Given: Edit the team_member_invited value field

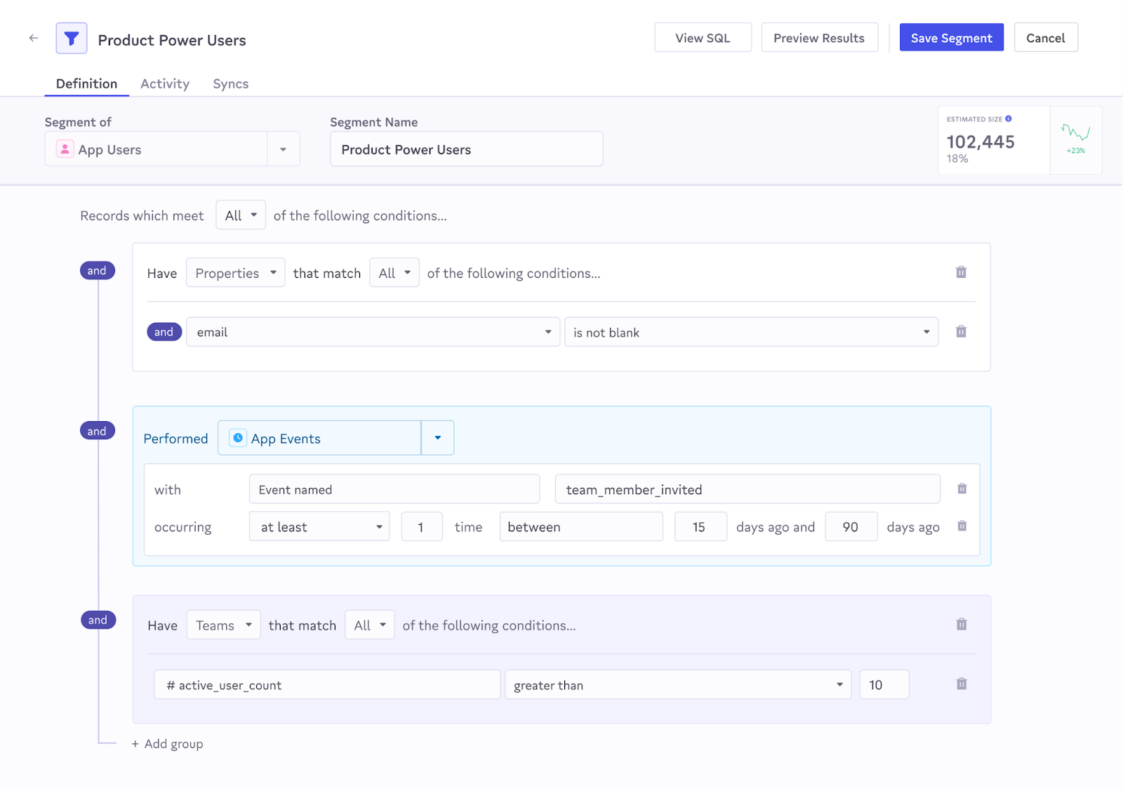Looking at the screenshot, I should [x=747, y=489].
